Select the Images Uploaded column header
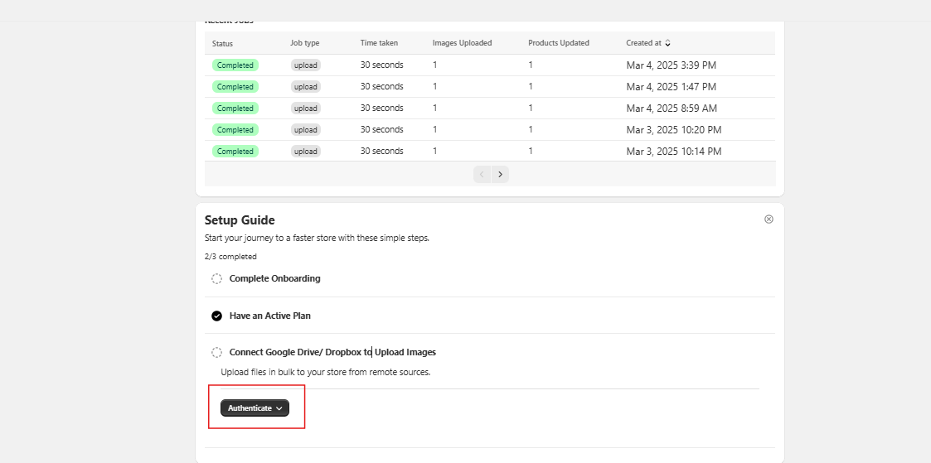The image size is (931, 463). click(462, 43)
